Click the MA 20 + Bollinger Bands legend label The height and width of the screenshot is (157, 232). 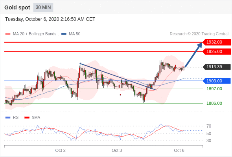[35, 34]
